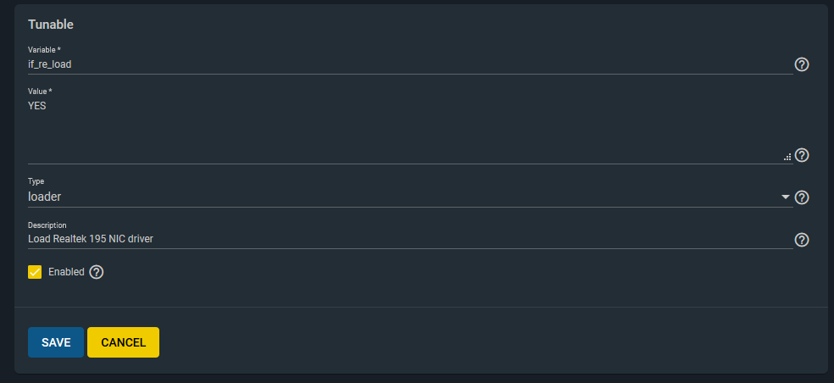This screenshot has width=834, height=383.
Task: Expand the Type dropdown arrow
Action: pyautogui.click(x=785, y=197)
